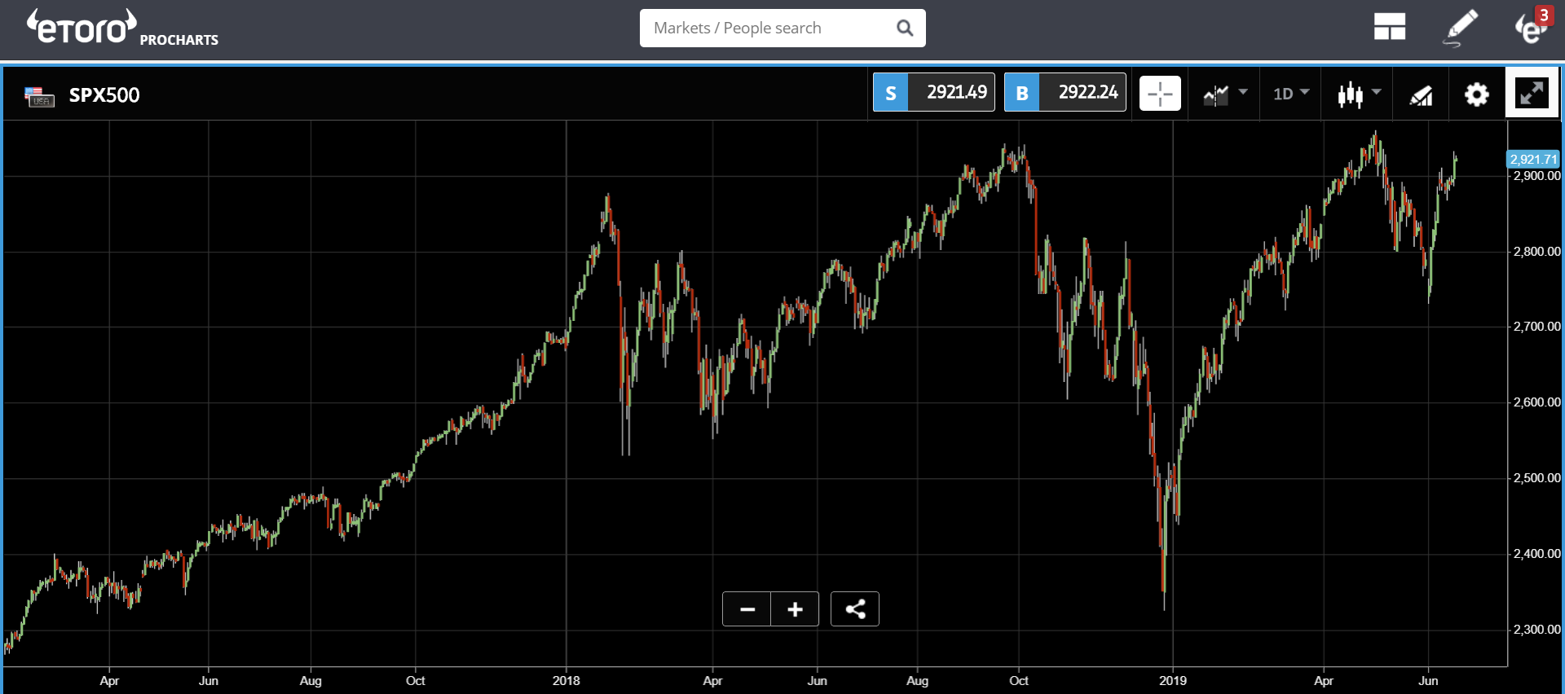Click the Buy button at 2922.24
1565x694 pixels.
[1065, 92]
